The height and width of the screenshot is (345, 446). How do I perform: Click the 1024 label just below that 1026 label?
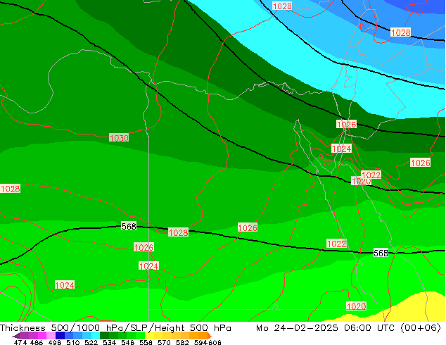click(x=342, y=149)
